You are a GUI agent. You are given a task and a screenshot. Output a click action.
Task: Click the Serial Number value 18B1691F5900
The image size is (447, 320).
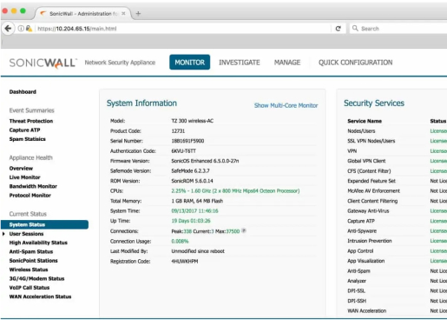(x=187, y=141)
